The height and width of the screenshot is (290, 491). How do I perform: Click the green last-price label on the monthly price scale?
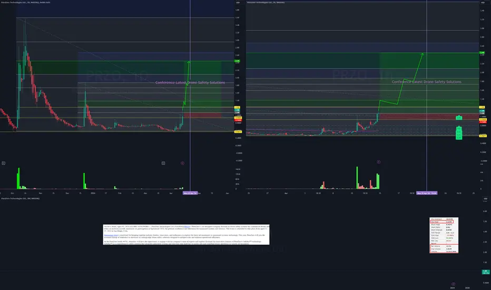tap(486, 272)
